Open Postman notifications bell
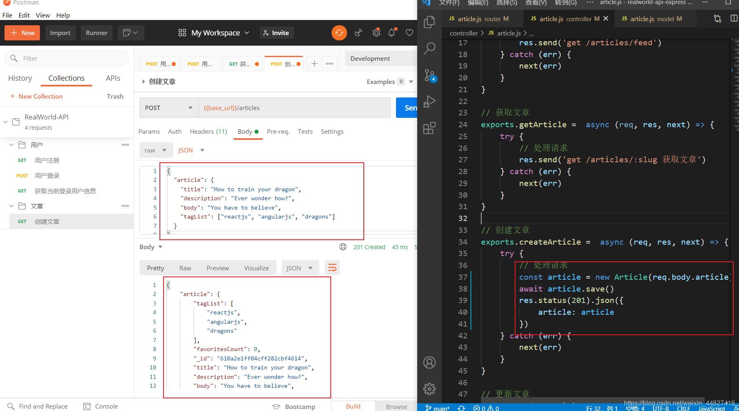This screenshot has height=411, width=739. pyautogui.click(x=392, y=33)
